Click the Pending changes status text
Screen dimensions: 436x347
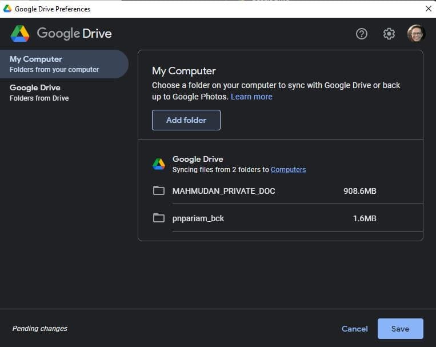pos(40,329)
